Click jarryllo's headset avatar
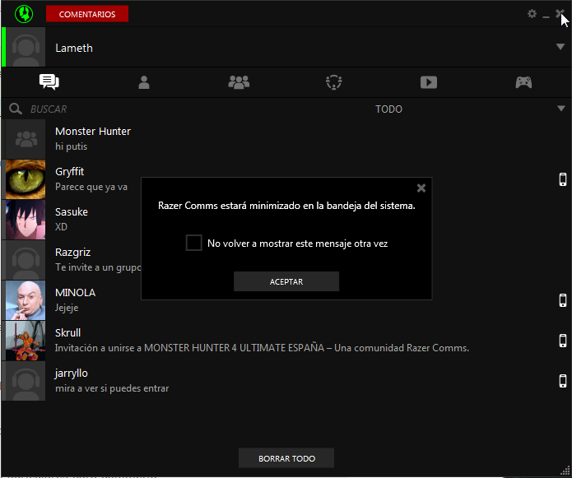The height and width of the screenshot is (478, 572). [x=26, y=382]
